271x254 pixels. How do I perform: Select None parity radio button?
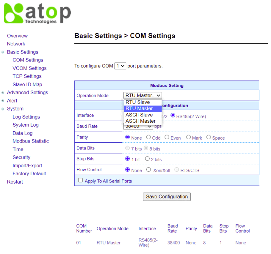pos(127,137)
